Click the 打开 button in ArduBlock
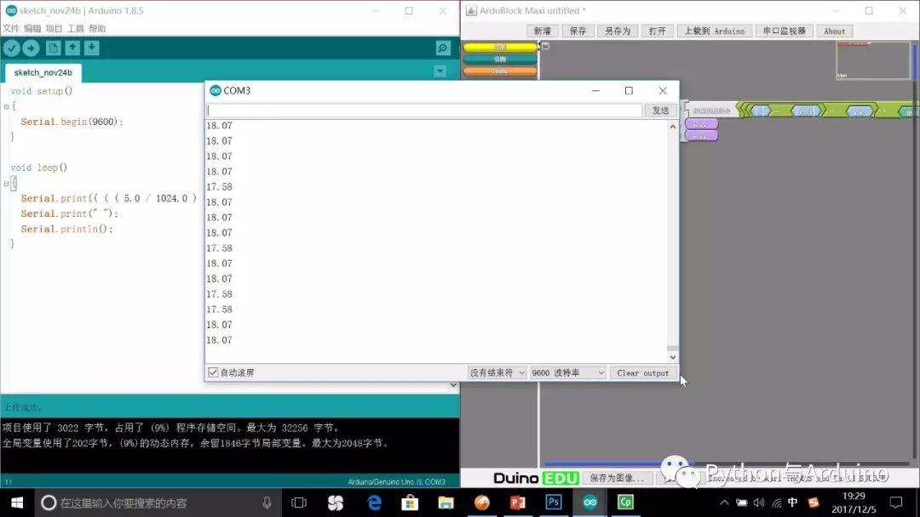 [657, 31]
